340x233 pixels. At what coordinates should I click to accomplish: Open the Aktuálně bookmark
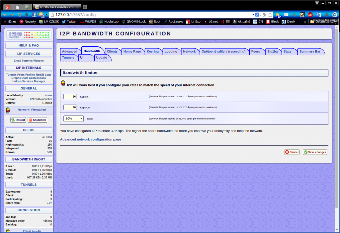(241, 22)
